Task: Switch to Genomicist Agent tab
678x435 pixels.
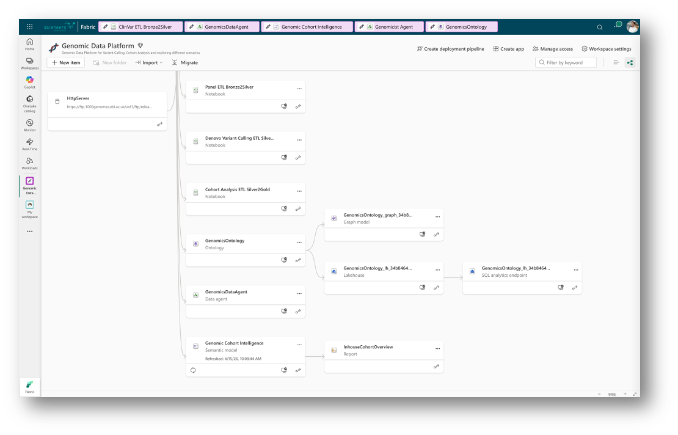Action: (389, 27)
